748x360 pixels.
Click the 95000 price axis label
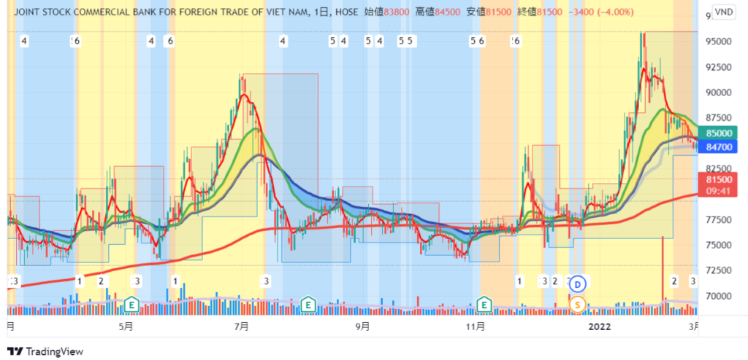click(x=720, y=42)
